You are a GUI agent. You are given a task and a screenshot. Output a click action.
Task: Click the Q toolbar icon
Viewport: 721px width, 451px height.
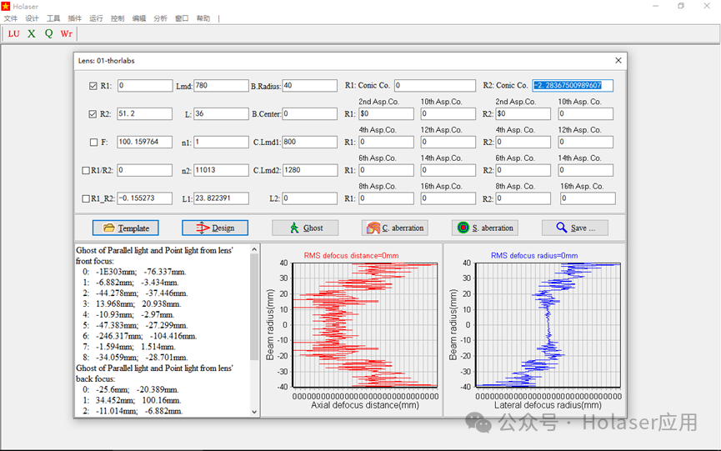coord(48,33)
